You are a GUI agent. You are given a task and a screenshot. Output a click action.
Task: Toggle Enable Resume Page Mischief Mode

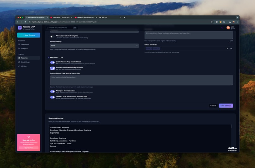(53, 63)
